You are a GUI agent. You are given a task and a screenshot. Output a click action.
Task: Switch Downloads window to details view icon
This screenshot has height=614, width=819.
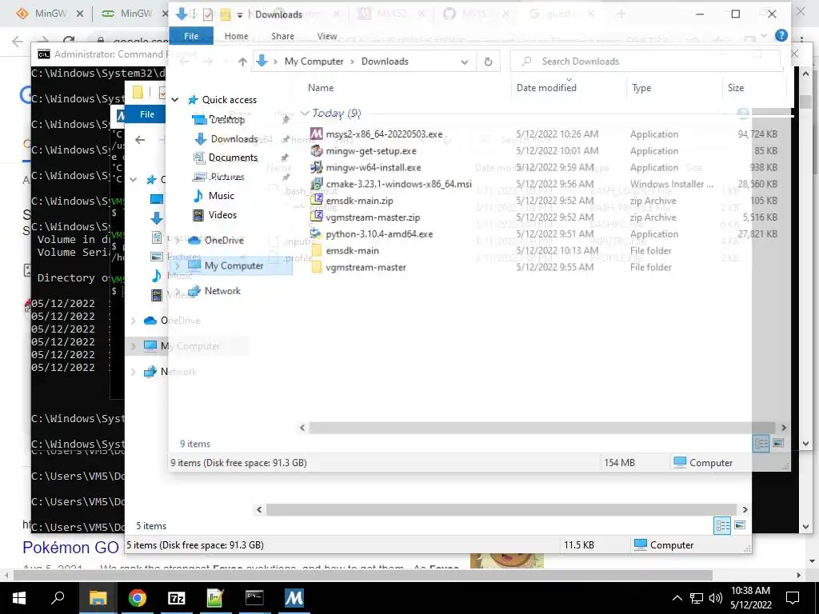coord(761,444)
